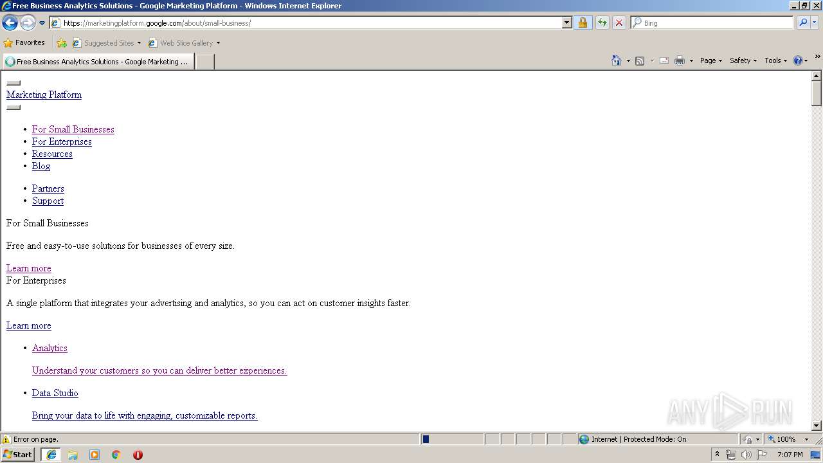This screenshot has height=463, width=823.
Task: Click Learn more under For Small Businesses
Action: point(28,268)
